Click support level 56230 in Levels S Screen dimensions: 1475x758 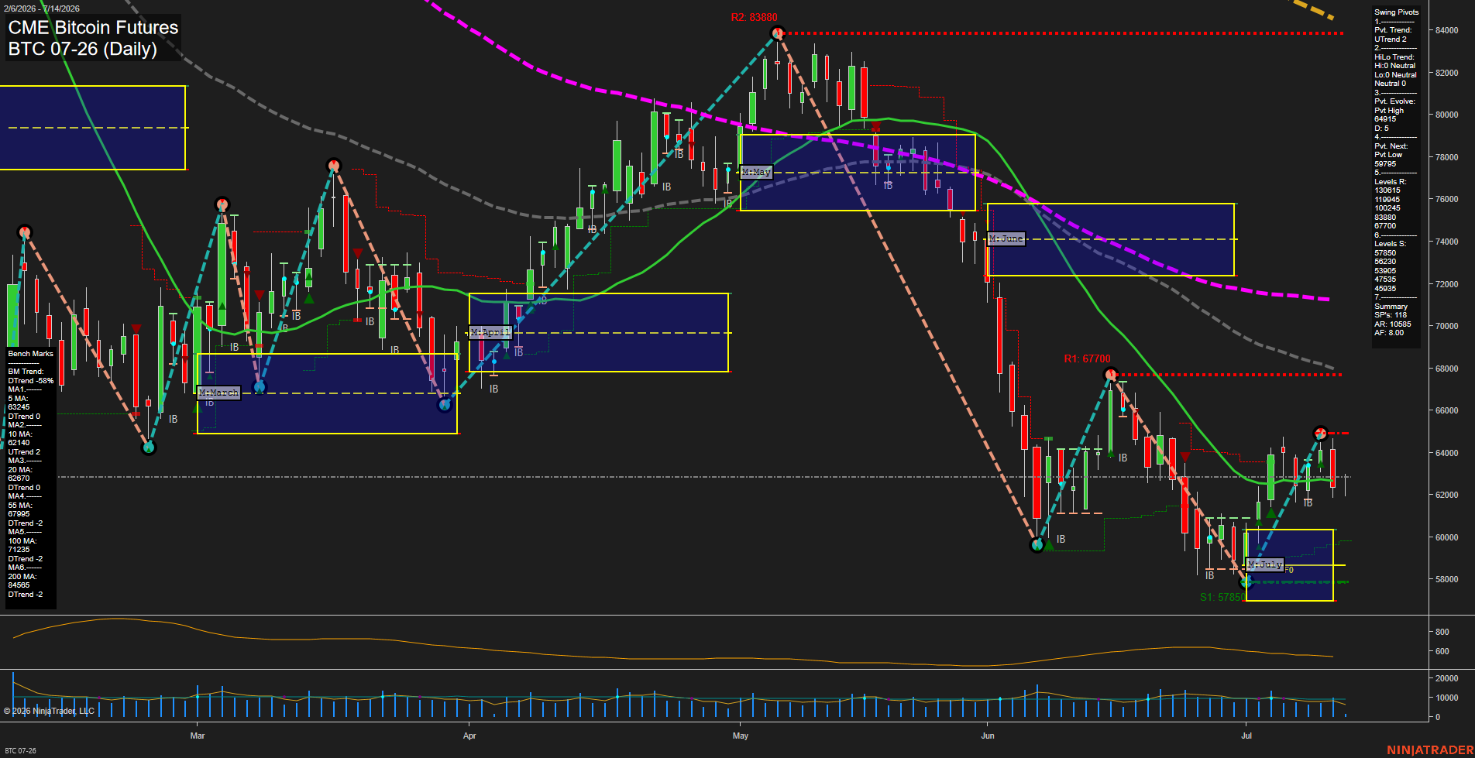[1385, 262]
